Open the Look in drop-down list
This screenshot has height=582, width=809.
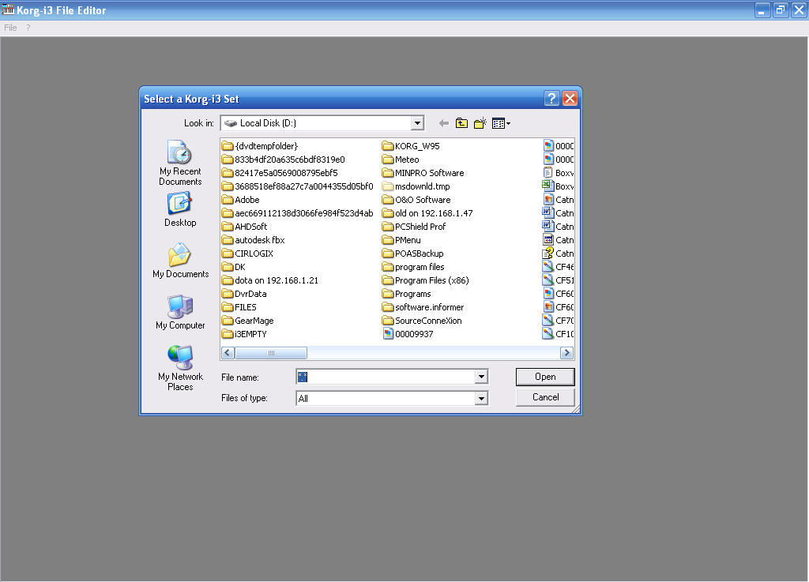tap(419, 123)
